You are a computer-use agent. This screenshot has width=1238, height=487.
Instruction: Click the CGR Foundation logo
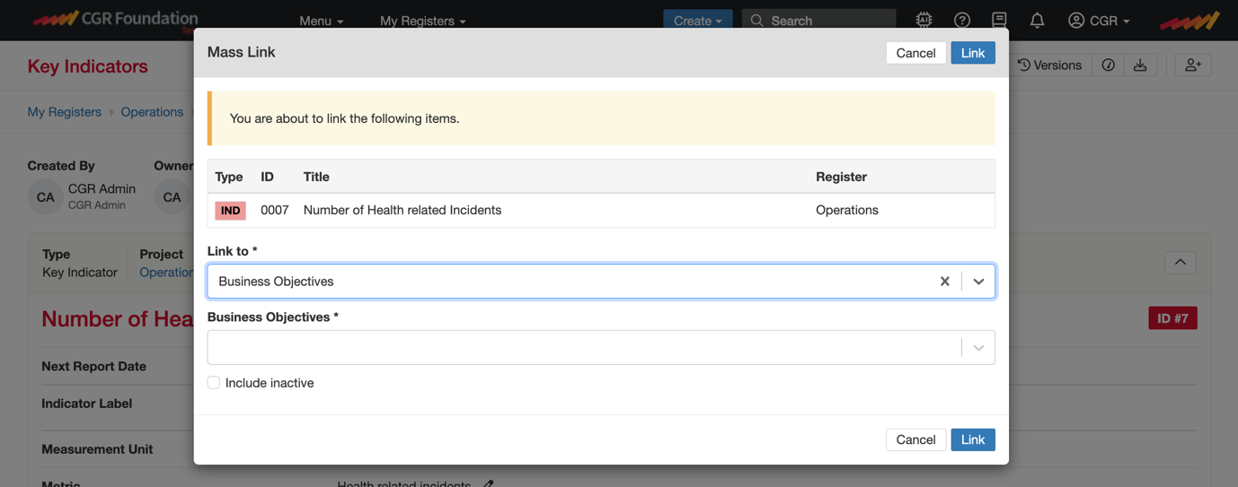point(115,20)
